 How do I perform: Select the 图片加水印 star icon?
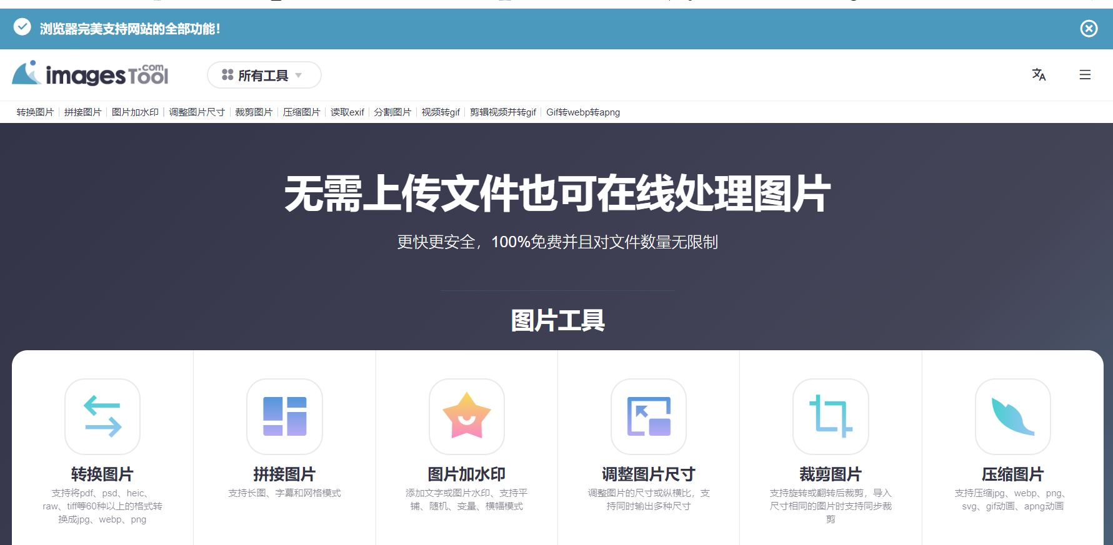[x=467, y=416]
